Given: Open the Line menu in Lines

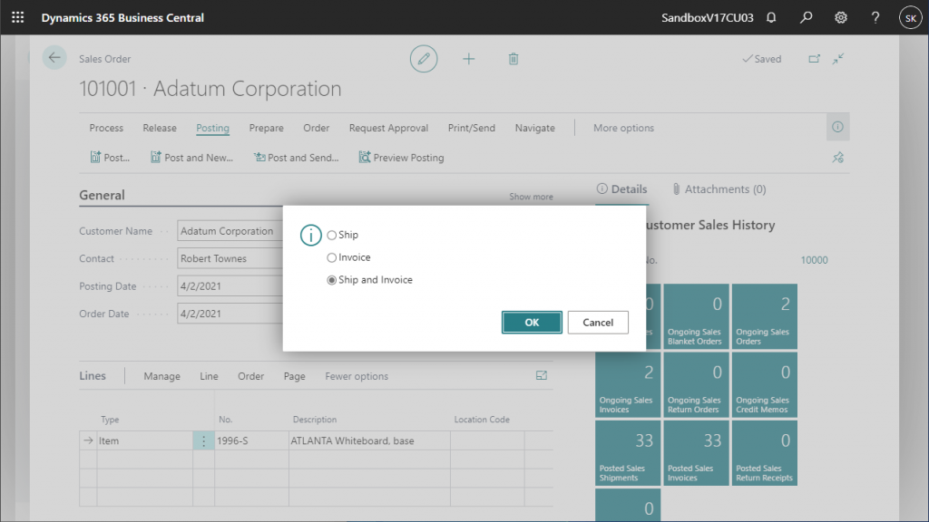Looking at the screenshot, I should click(x=209, y=376).
